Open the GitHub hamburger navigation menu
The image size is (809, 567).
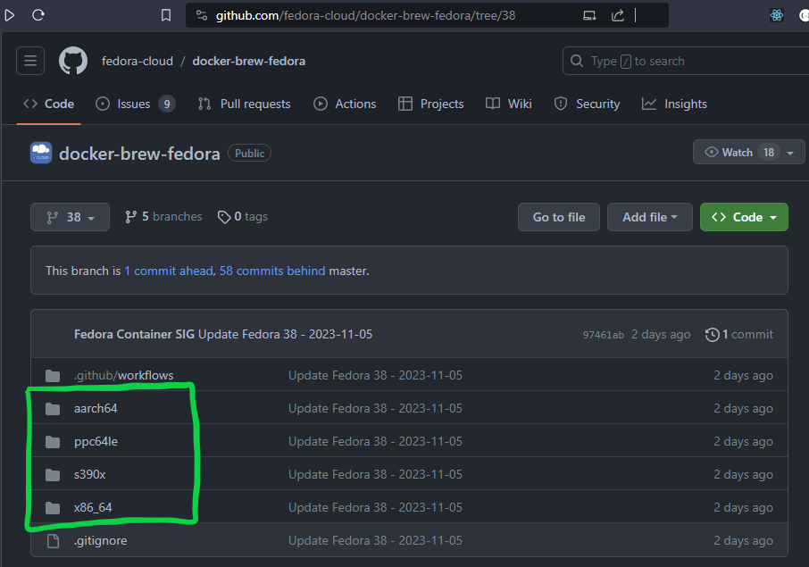[x=30, y=61]
